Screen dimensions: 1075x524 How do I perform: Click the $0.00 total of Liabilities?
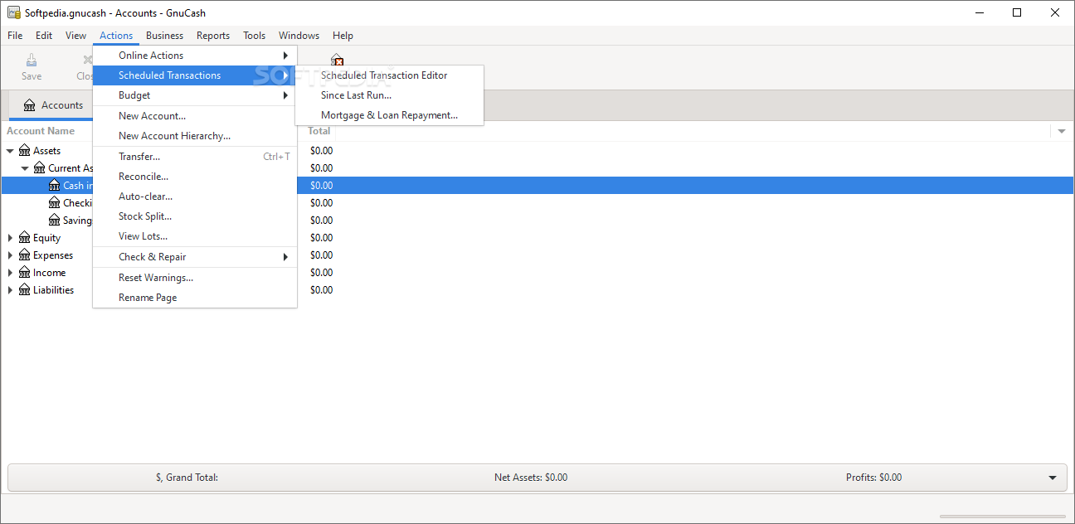click(322, 290)
